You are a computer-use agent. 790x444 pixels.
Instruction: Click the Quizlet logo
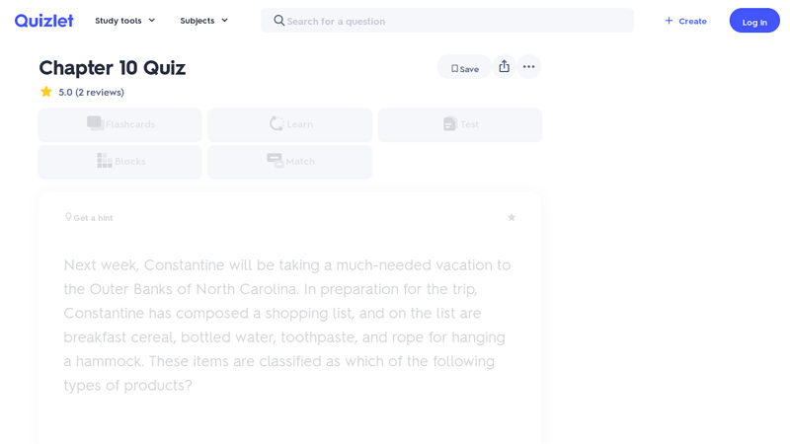43,21
